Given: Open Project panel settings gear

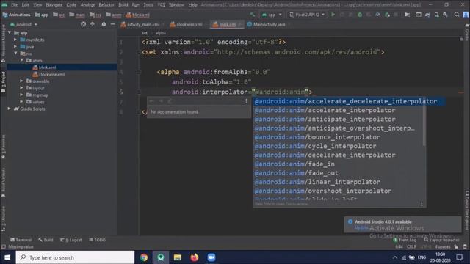Looking at the screenshot, I should point(104,24).
